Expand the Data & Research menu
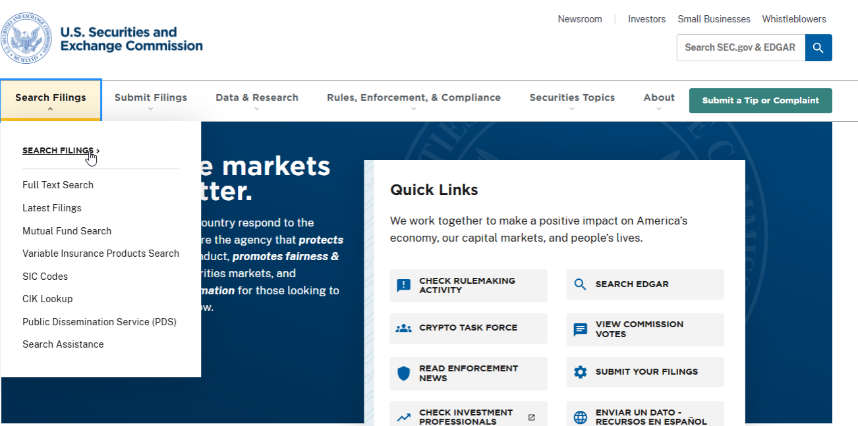This screenshot has width=858, height=426. pos(256,101)
